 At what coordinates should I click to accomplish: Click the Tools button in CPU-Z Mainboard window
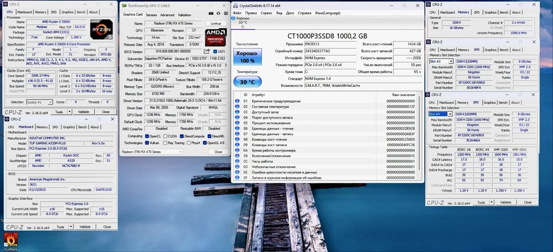pos(60,227)
